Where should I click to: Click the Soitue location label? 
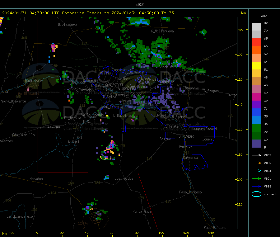(165, 139)
